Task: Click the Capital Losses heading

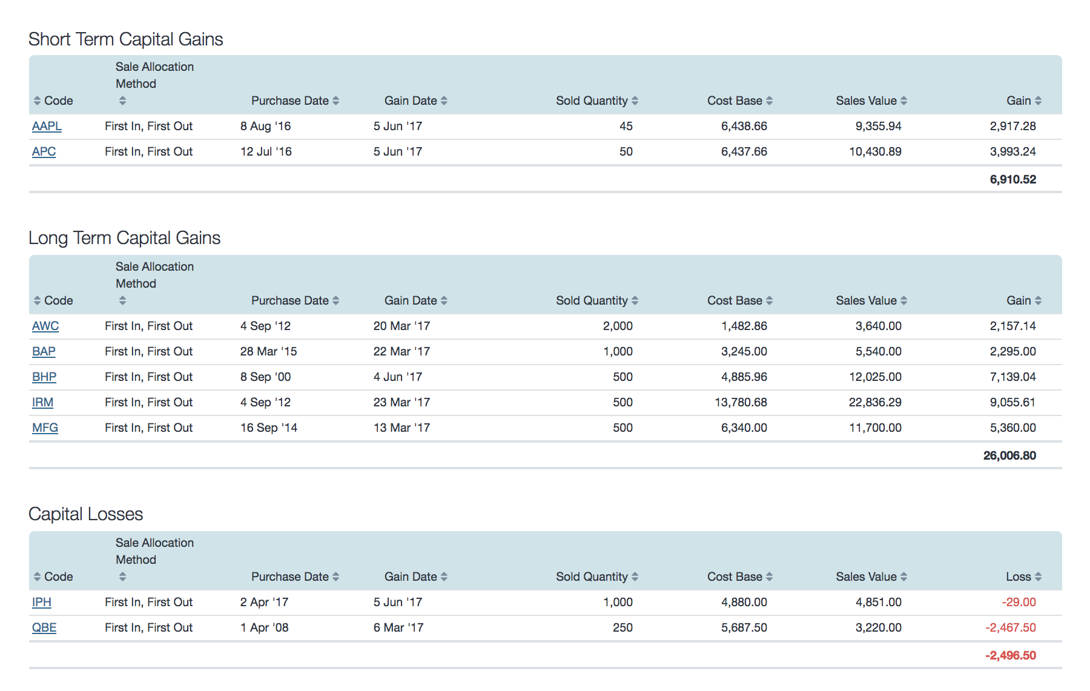Action: tap(86, 514)
